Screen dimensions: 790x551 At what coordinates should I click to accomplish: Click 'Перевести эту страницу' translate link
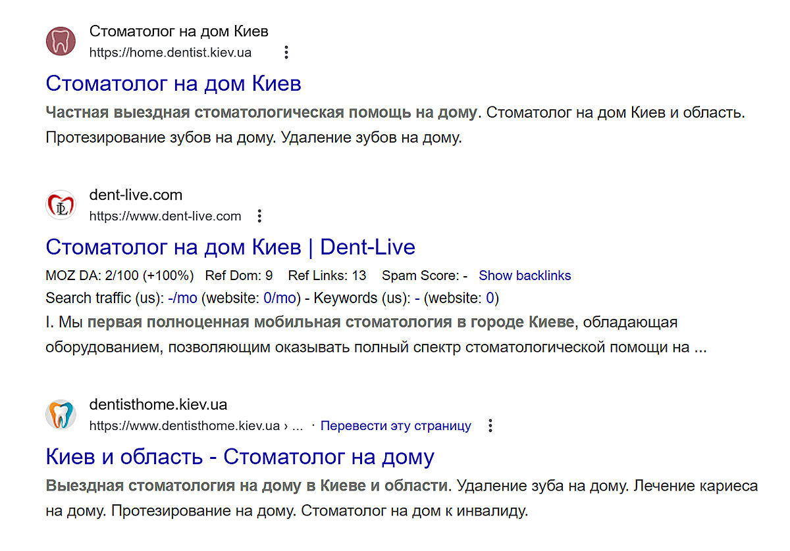click(396, 426)
